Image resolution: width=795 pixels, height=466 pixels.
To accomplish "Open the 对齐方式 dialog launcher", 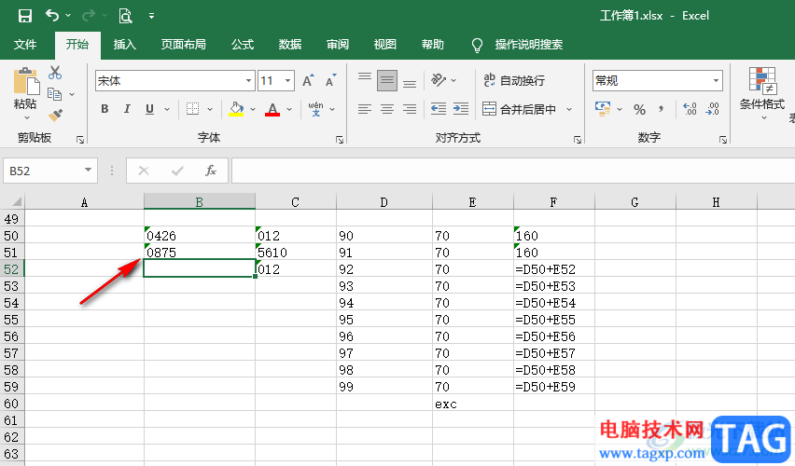I will click(578, 139).
